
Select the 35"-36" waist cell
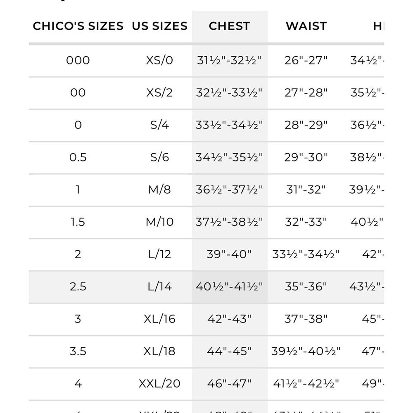(306, 287)
